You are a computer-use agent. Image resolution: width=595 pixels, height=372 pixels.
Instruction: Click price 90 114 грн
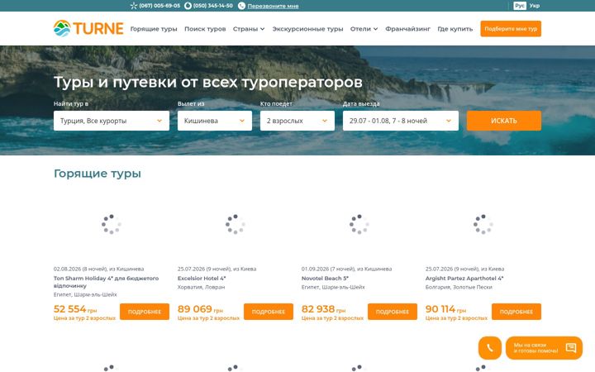pos(446,309)
